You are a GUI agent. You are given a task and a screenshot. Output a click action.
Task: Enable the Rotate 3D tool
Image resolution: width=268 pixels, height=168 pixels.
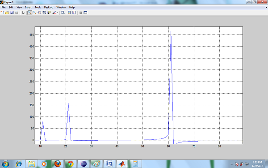pos(44,13)
